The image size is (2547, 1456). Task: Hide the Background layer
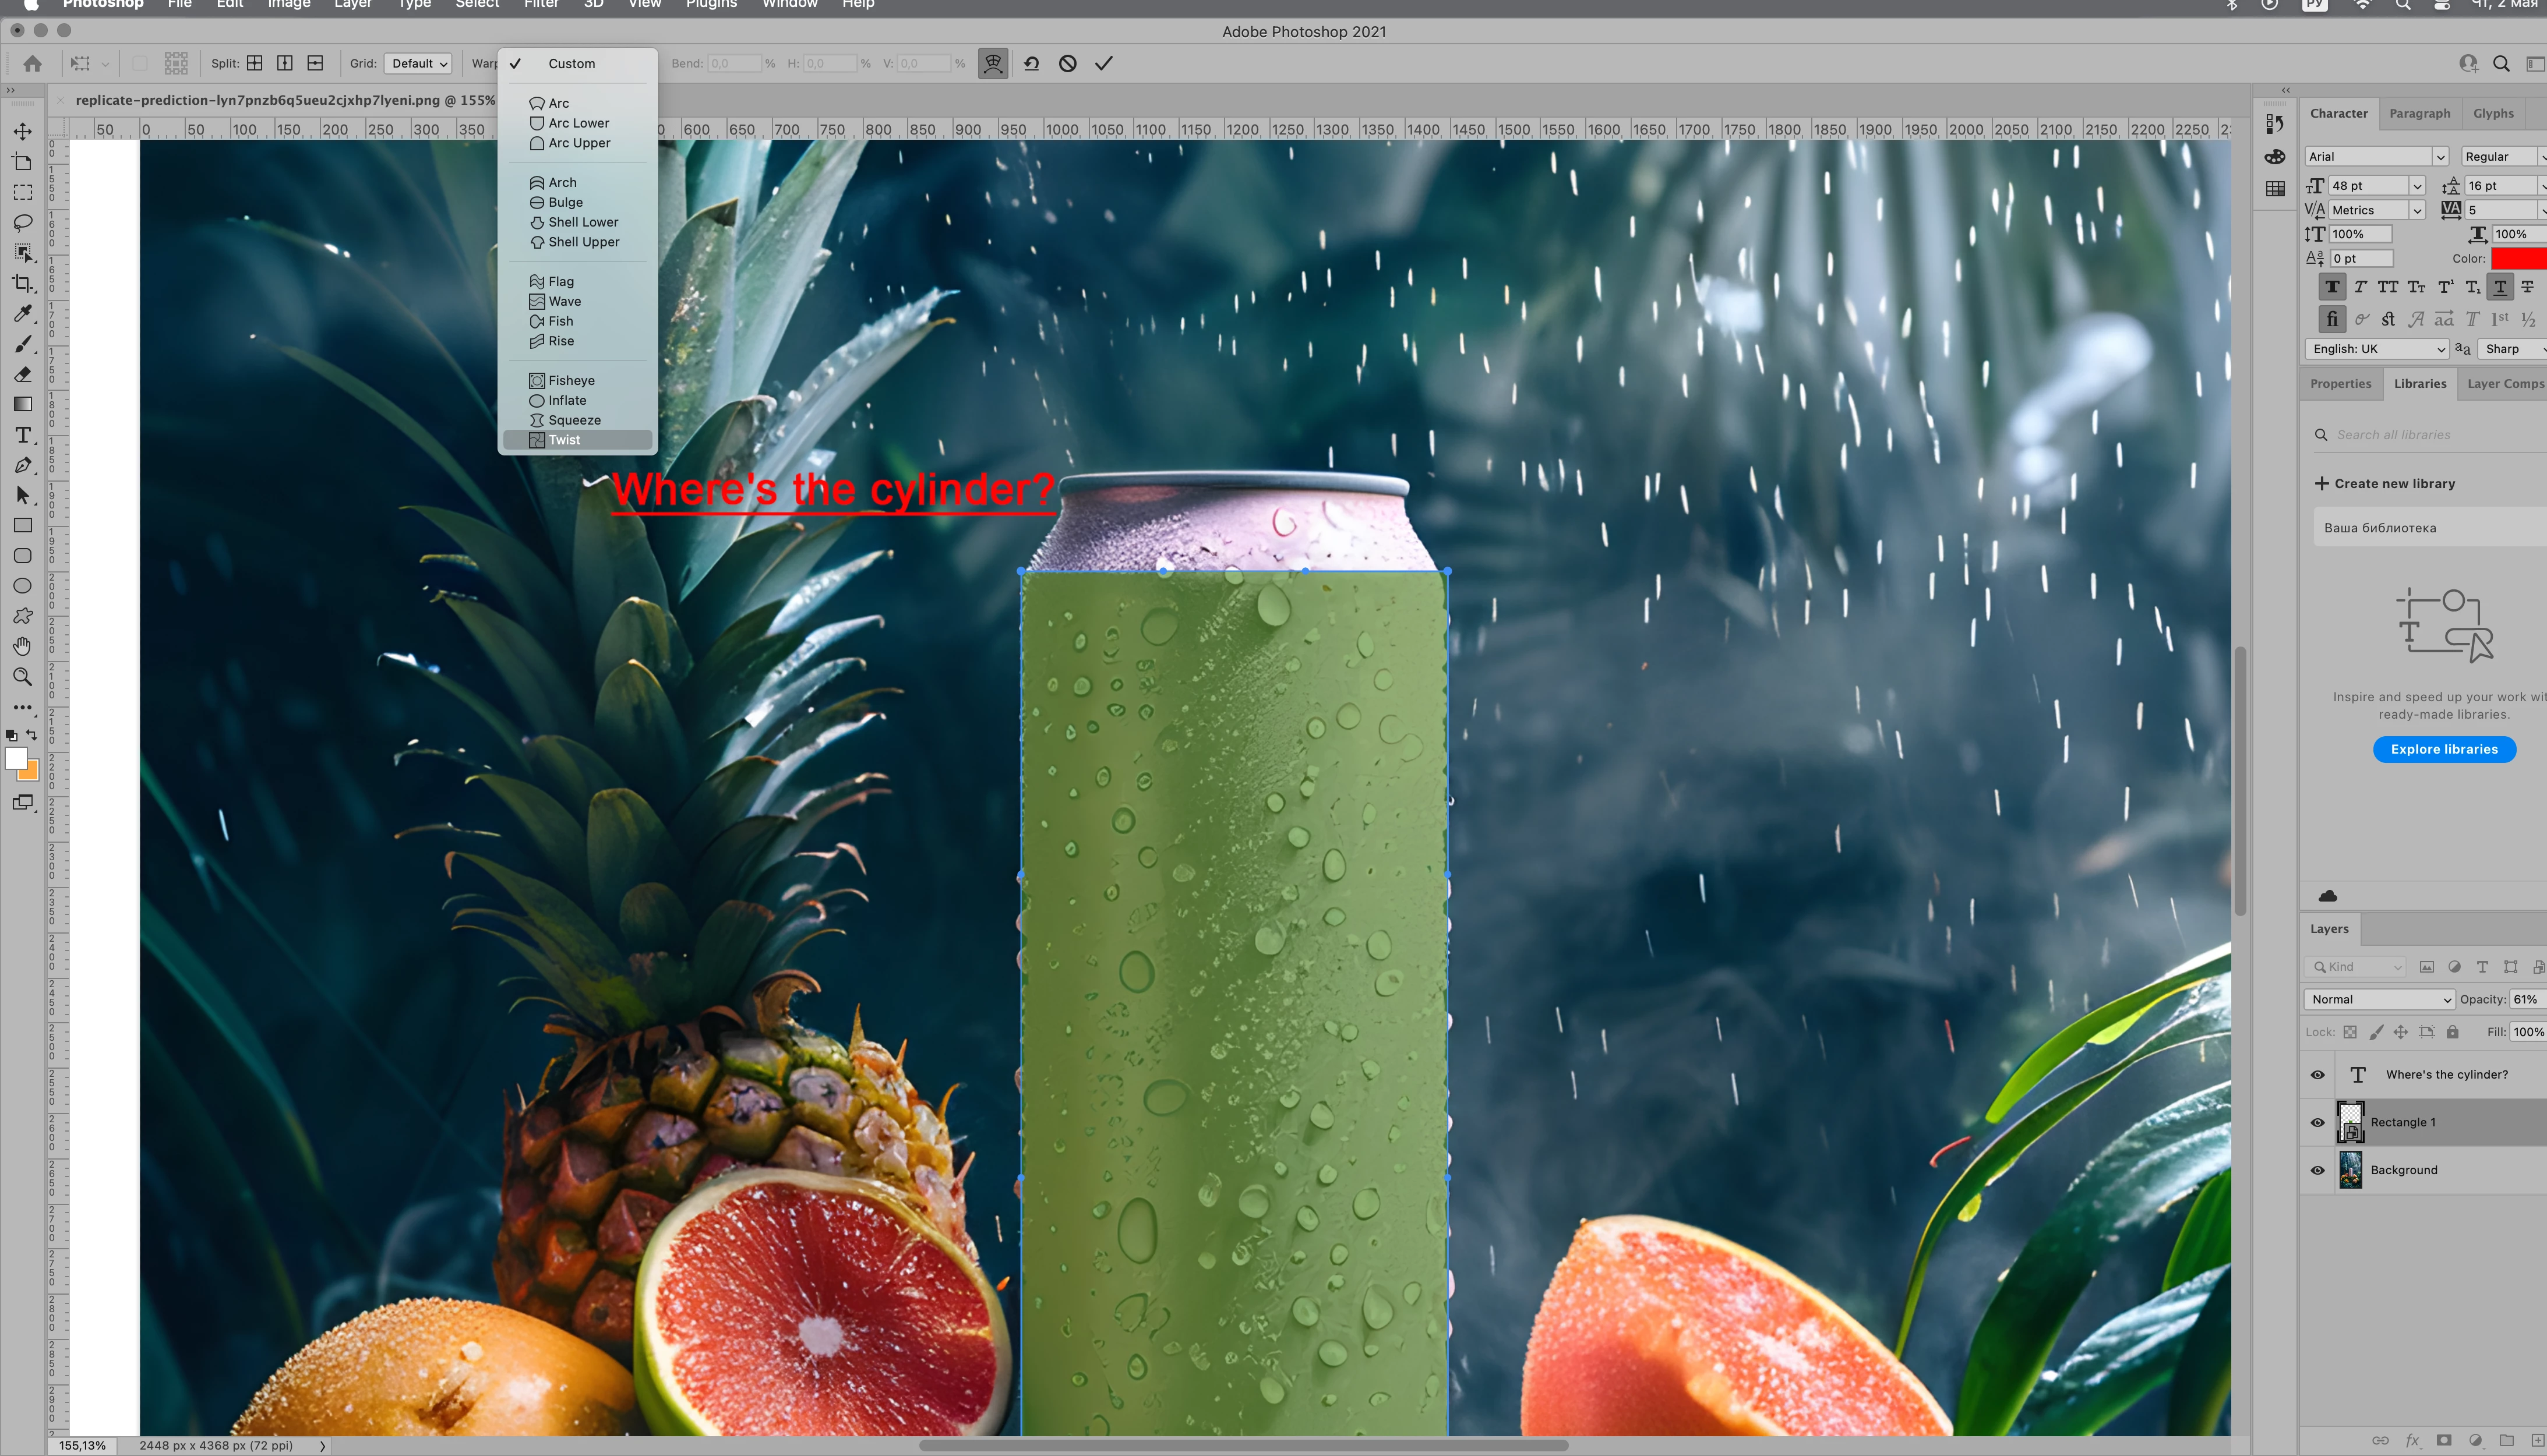(x=2317, y=1170)
